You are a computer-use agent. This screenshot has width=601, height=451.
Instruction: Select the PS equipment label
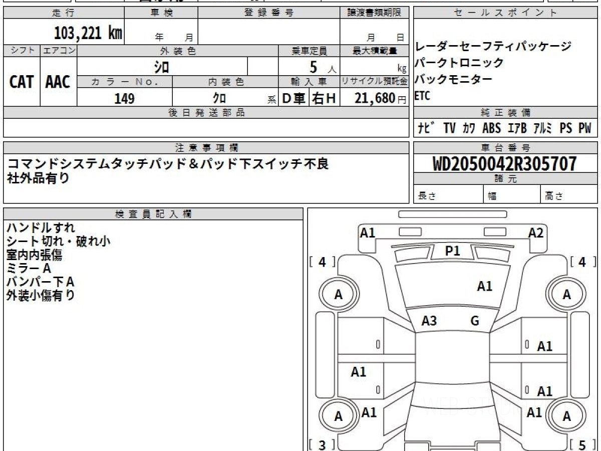coord(566,128)
